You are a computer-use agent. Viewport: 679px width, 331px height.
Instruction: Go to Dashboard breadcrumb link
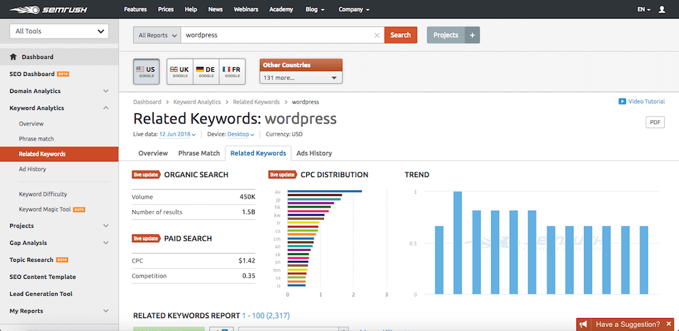tap(147, 102)
